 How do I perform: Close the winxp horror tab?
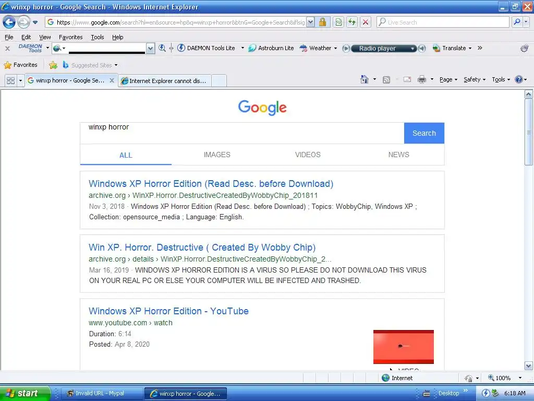coord(112,80)
